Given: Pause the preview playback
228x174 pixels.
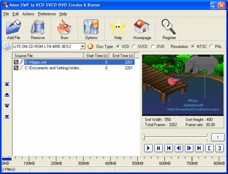Looking at the screenshot, I should [x=158, y=148].
